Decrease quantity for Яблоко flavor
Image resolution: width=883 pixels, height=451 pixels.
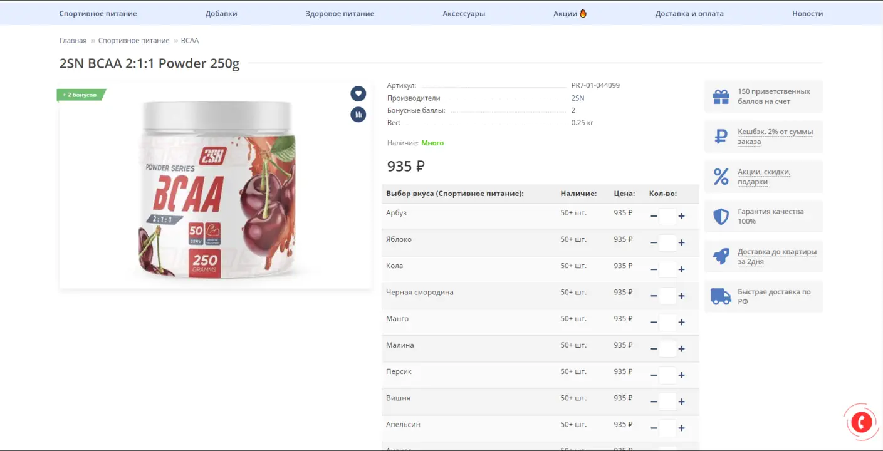pyautogui.click(x=654, y=243)
